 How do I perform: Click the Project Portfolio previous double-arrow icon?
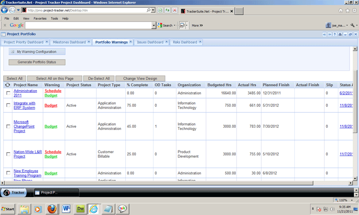pos(324,34)
